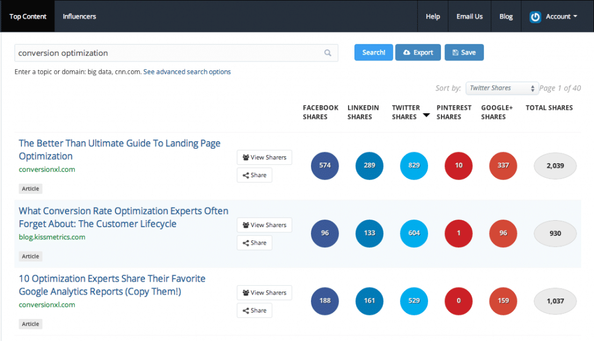View Sharers for the Landing Page guide
Screen dimensions: 594x341
[x=264, y=157]
